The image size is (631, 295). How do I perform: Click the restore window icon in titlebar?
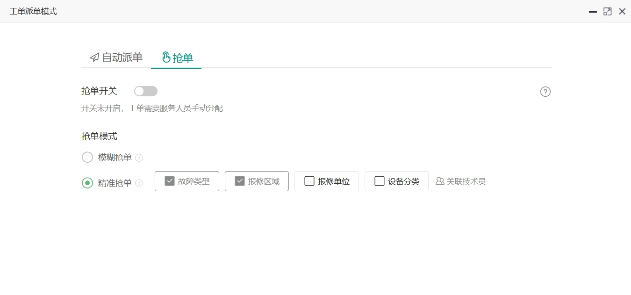[x=607, y=11]
